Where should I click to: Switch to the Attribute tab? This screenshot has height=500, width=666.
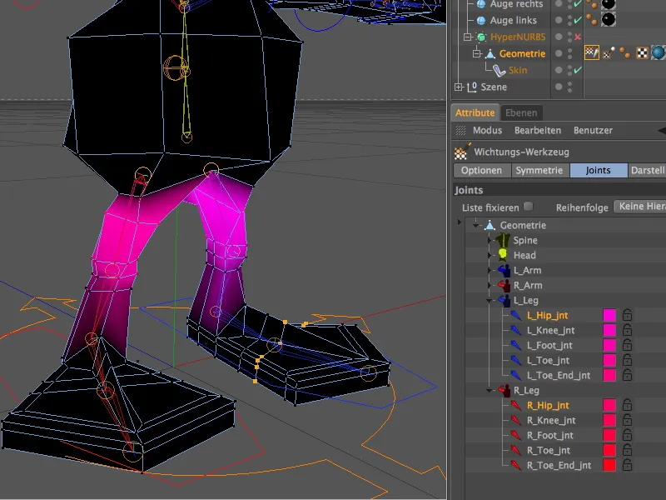click(x=475, y=112)
